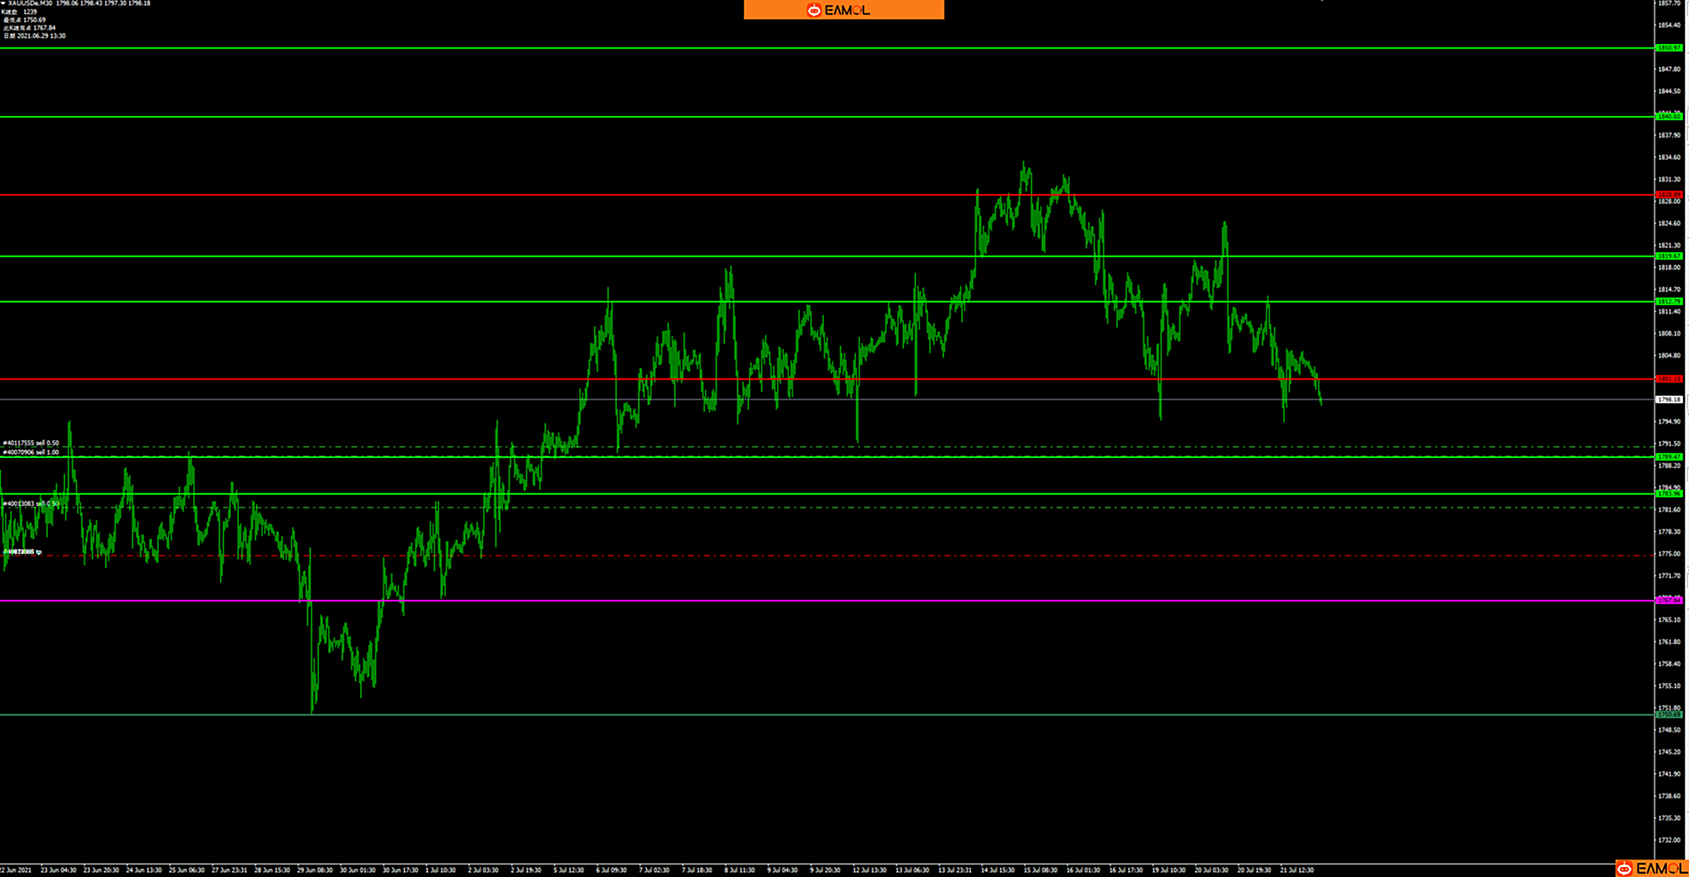
Task: Click the XAUUSDe,M30 chart title text
Action: point(30,3)
